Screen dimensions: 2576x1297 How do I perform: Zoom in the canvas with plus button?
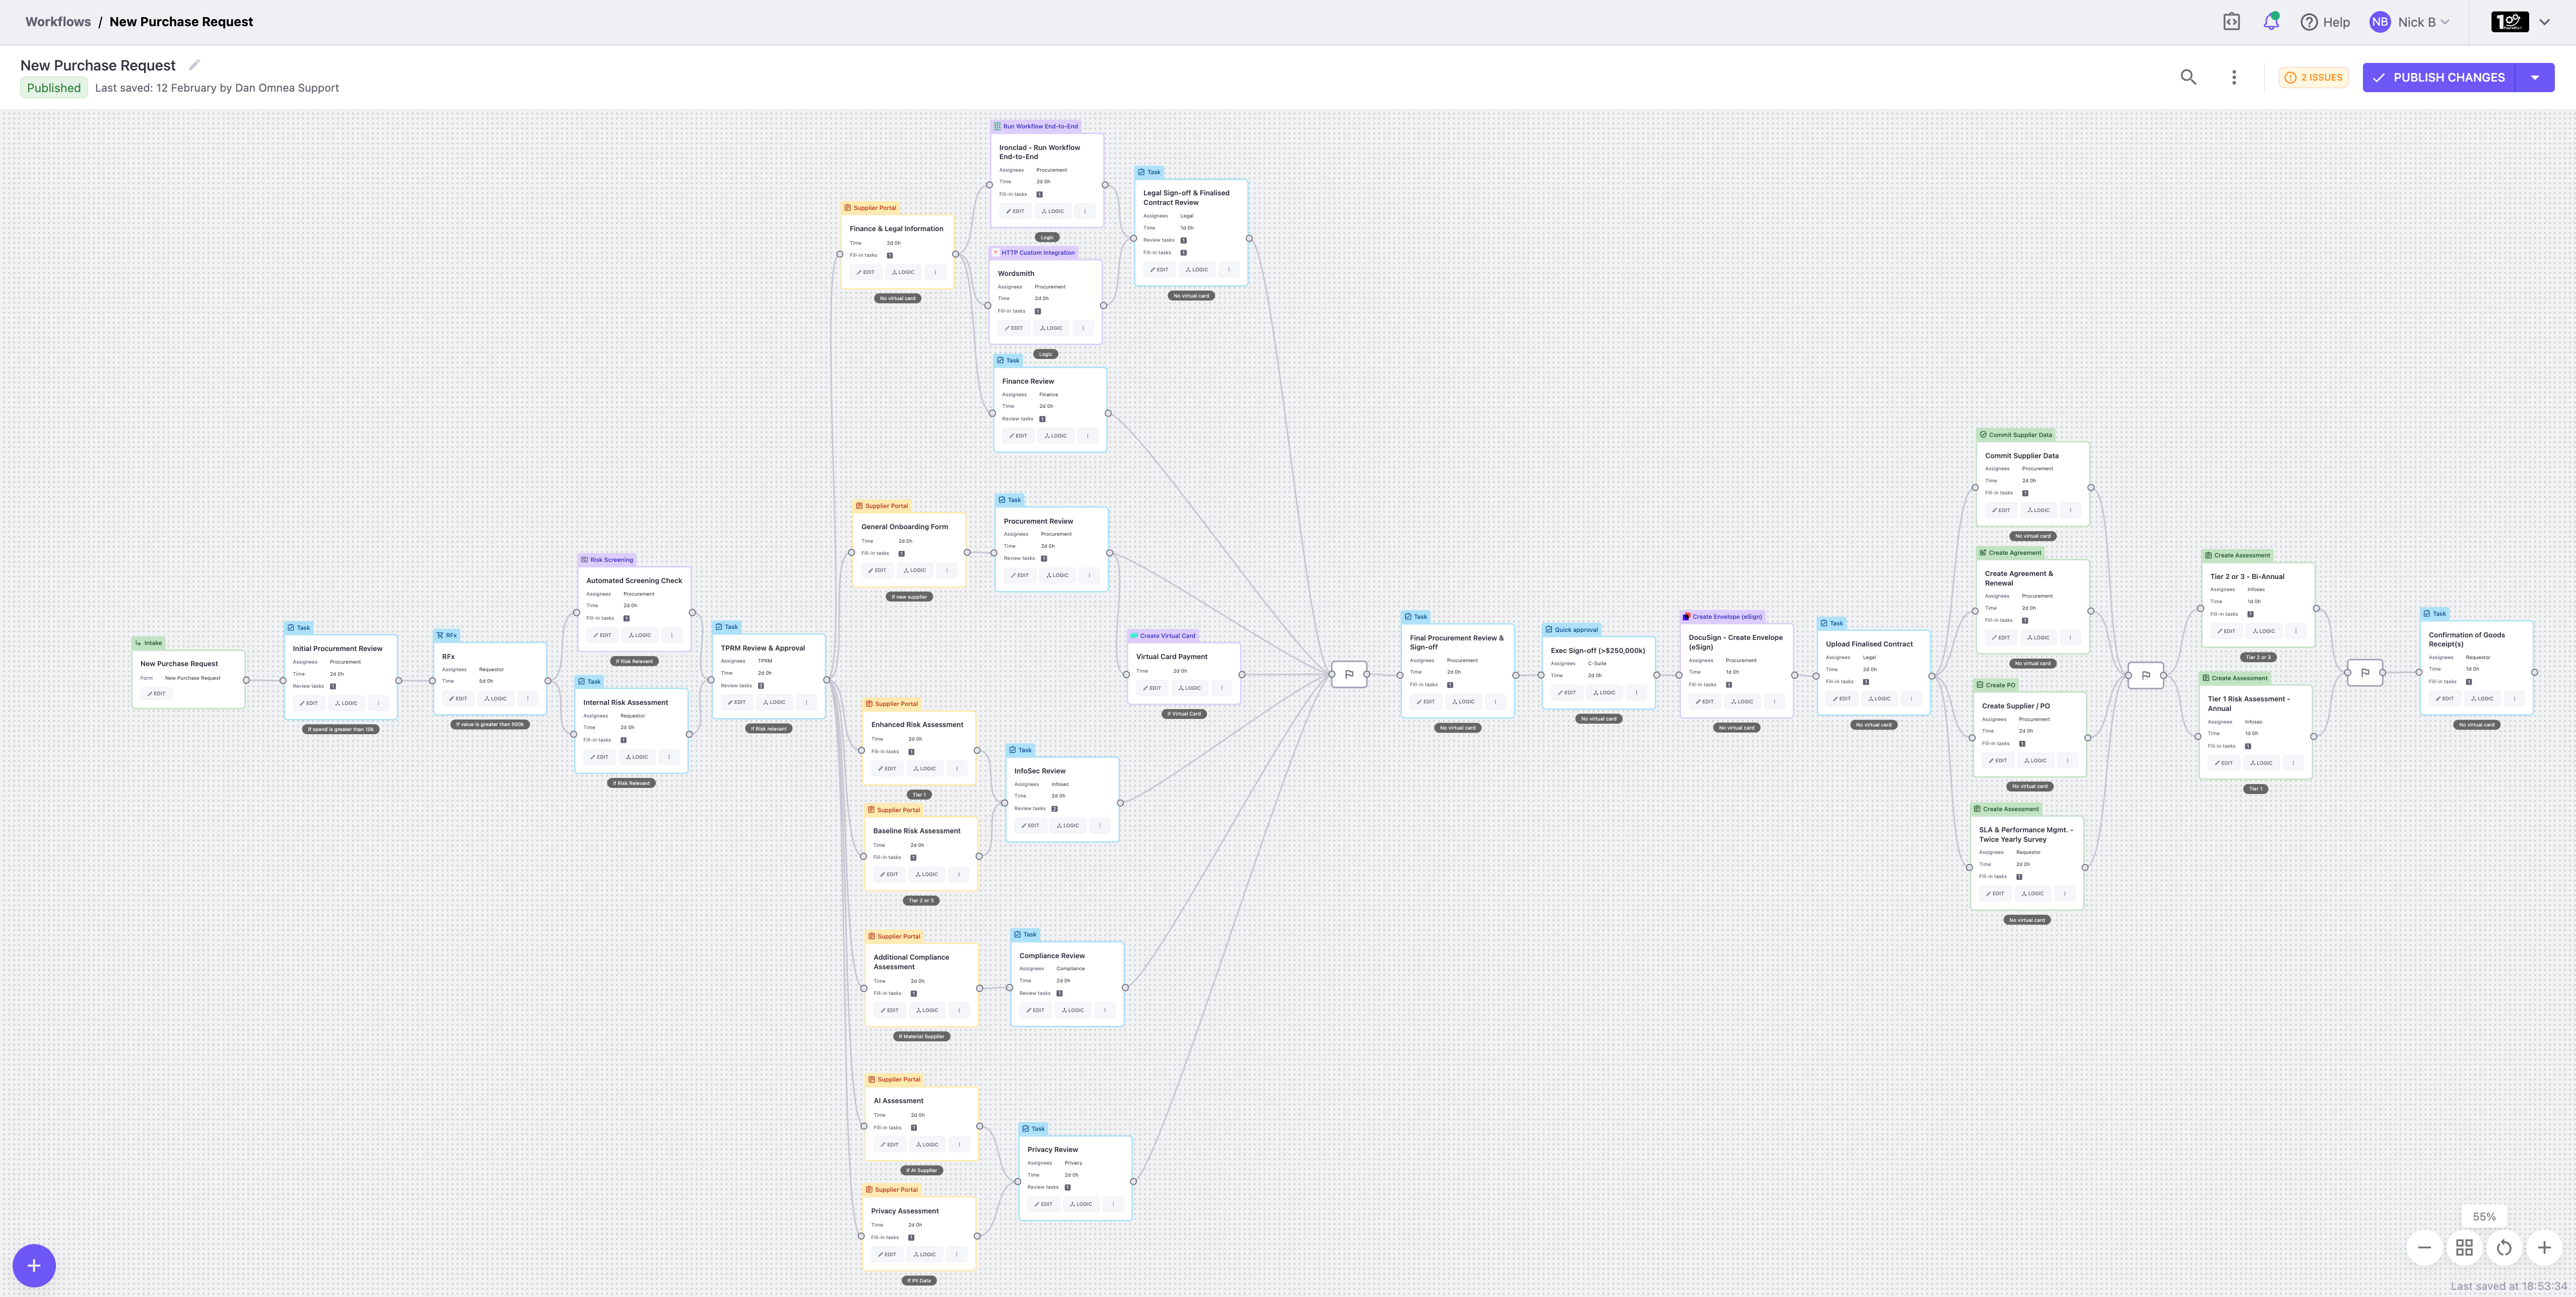(x=2544, y=1247)
